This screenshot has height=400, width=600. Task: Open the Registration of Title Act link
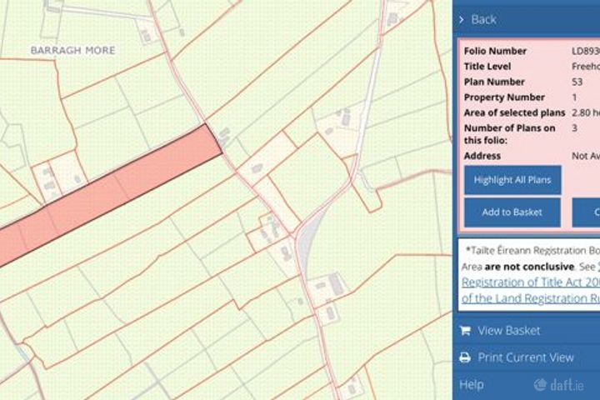click(x=531, y=282)
